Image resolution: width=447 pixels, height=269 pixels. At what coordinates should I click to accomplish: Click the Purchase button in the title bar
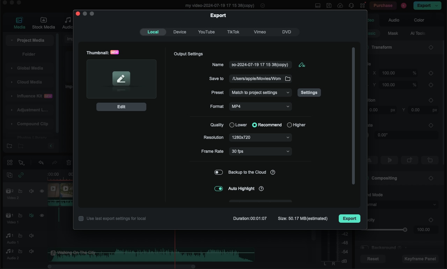click(383, 6)
